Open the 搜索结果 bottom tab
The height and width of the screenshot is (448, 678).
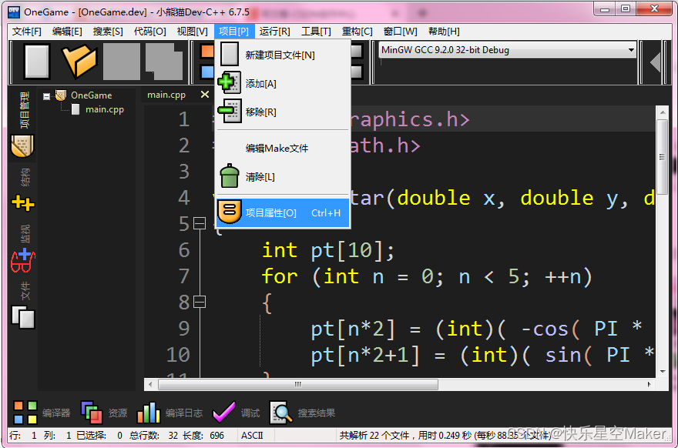pyautogui.click(x=317, y=413)
